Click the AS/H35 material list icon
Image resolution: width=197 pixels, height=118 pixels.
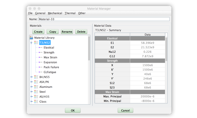36,96
